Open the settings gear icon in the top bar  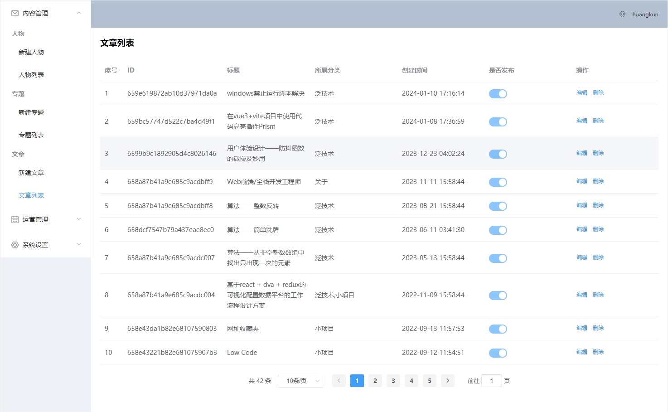622,14
